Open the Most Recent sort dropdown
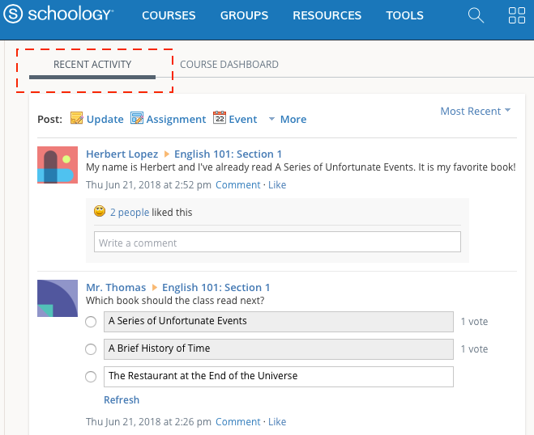The width and height of the screenshot is (534, 435). coord(476,111)
